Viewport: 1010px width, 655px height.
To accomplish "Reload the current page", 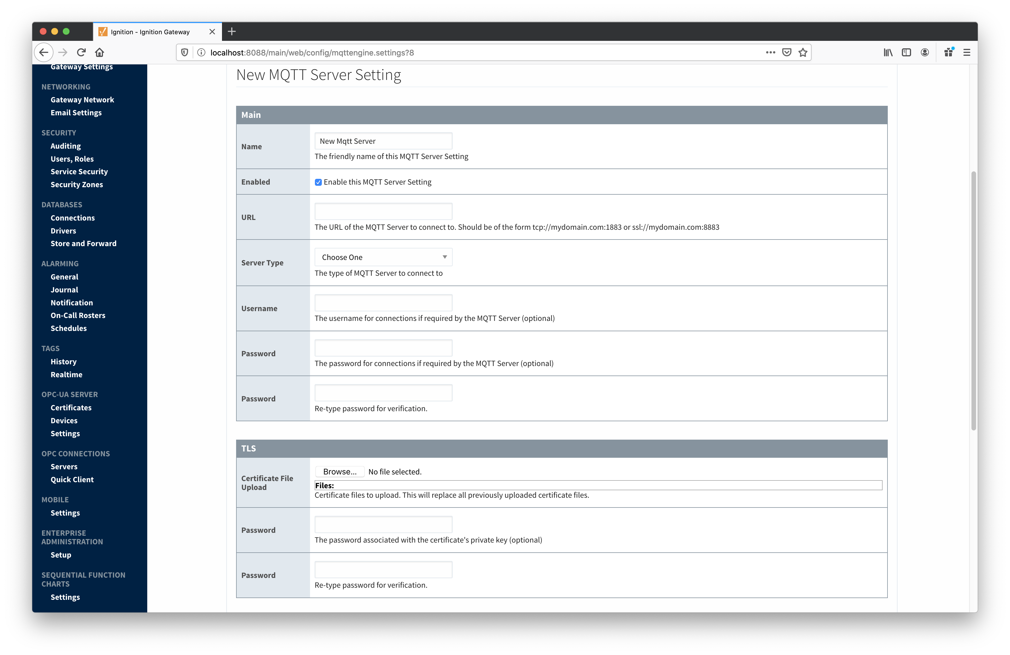I will pos(81,52).
